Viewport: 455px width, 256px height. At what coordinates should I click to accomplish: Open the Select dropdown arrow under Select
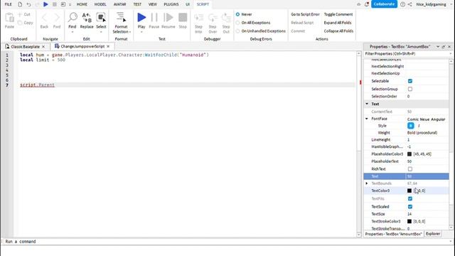coord(101,31)
